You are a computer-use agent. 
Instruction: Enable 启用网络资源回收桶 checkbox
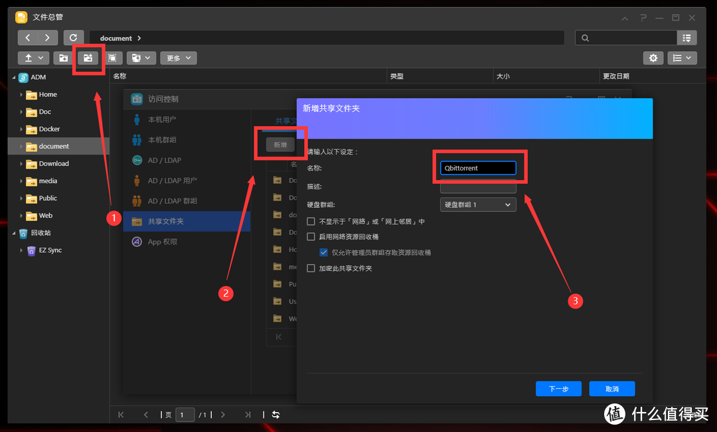click(311, 237)
